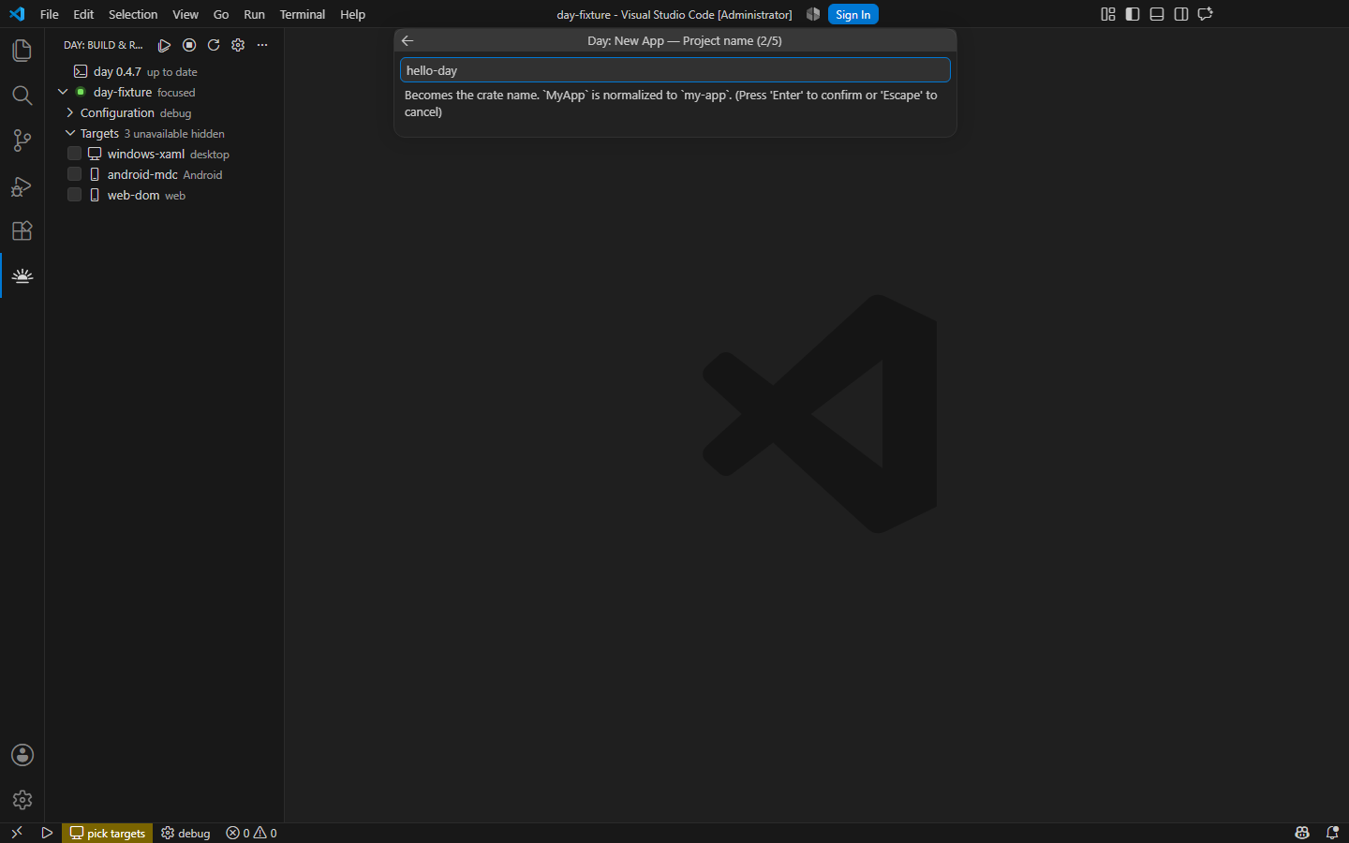Tick the windows-xaml target checkbox
Image resolution: width=1349 pixels, height=843 pixels.
pos(75,154)
